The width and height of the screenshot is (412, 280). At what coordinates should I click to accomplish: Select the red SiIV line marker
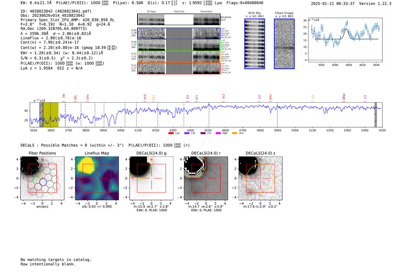pyautogui.click(x=145, y=98)
